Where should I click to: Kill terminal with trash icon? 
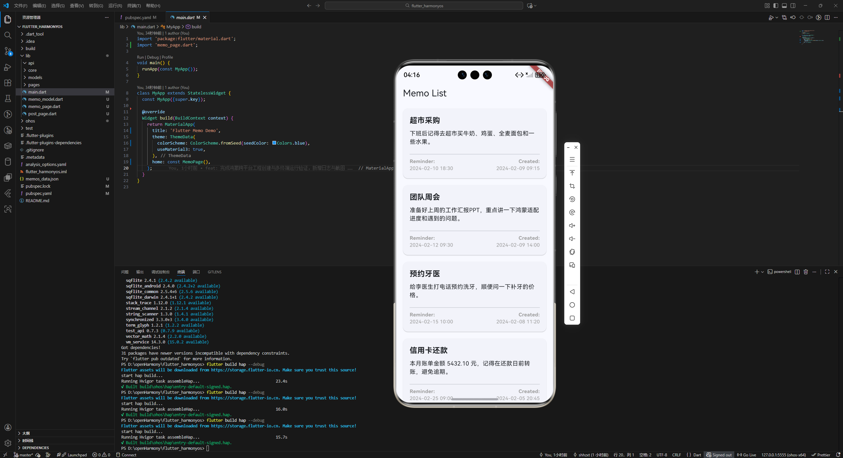(x=806, y=272)
